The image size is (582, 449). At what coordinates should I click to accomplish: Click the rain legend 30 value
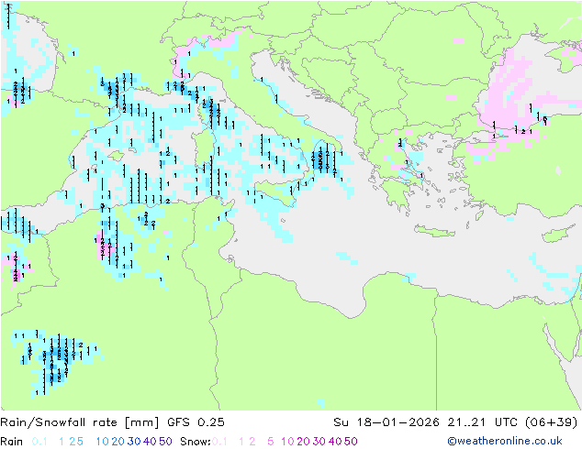134,442
